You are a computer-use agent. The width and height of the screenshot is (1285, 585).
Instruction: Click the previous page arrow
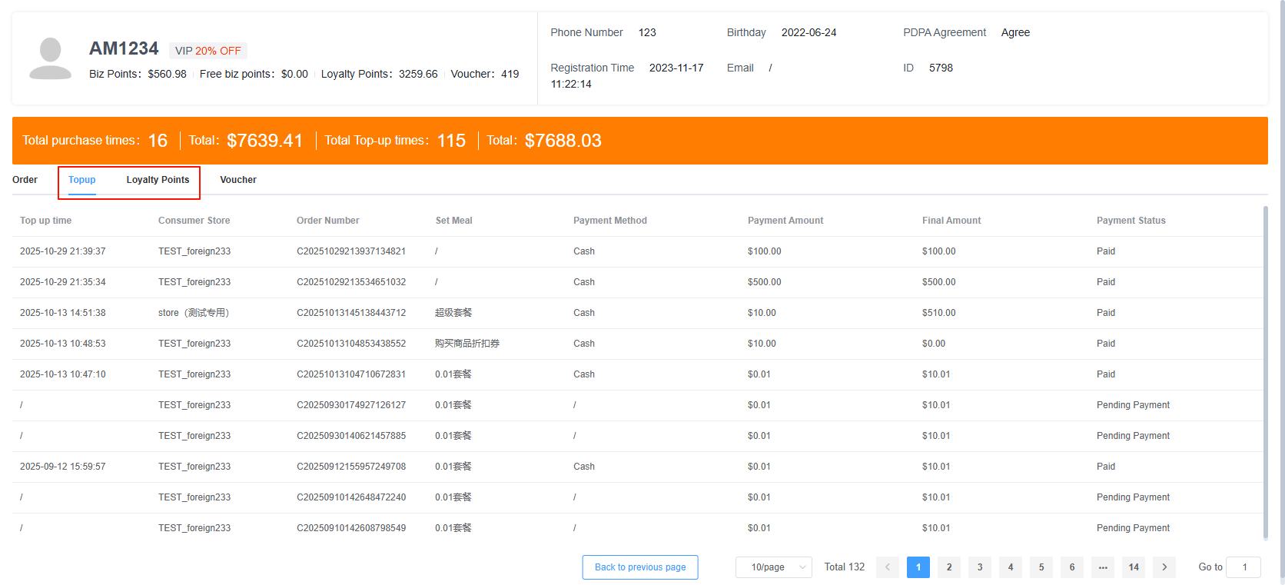pos(888,567)
